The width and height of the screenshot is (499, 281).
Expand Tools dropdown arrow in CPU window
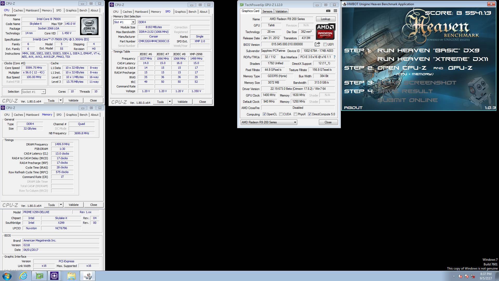tap(61, 100)
